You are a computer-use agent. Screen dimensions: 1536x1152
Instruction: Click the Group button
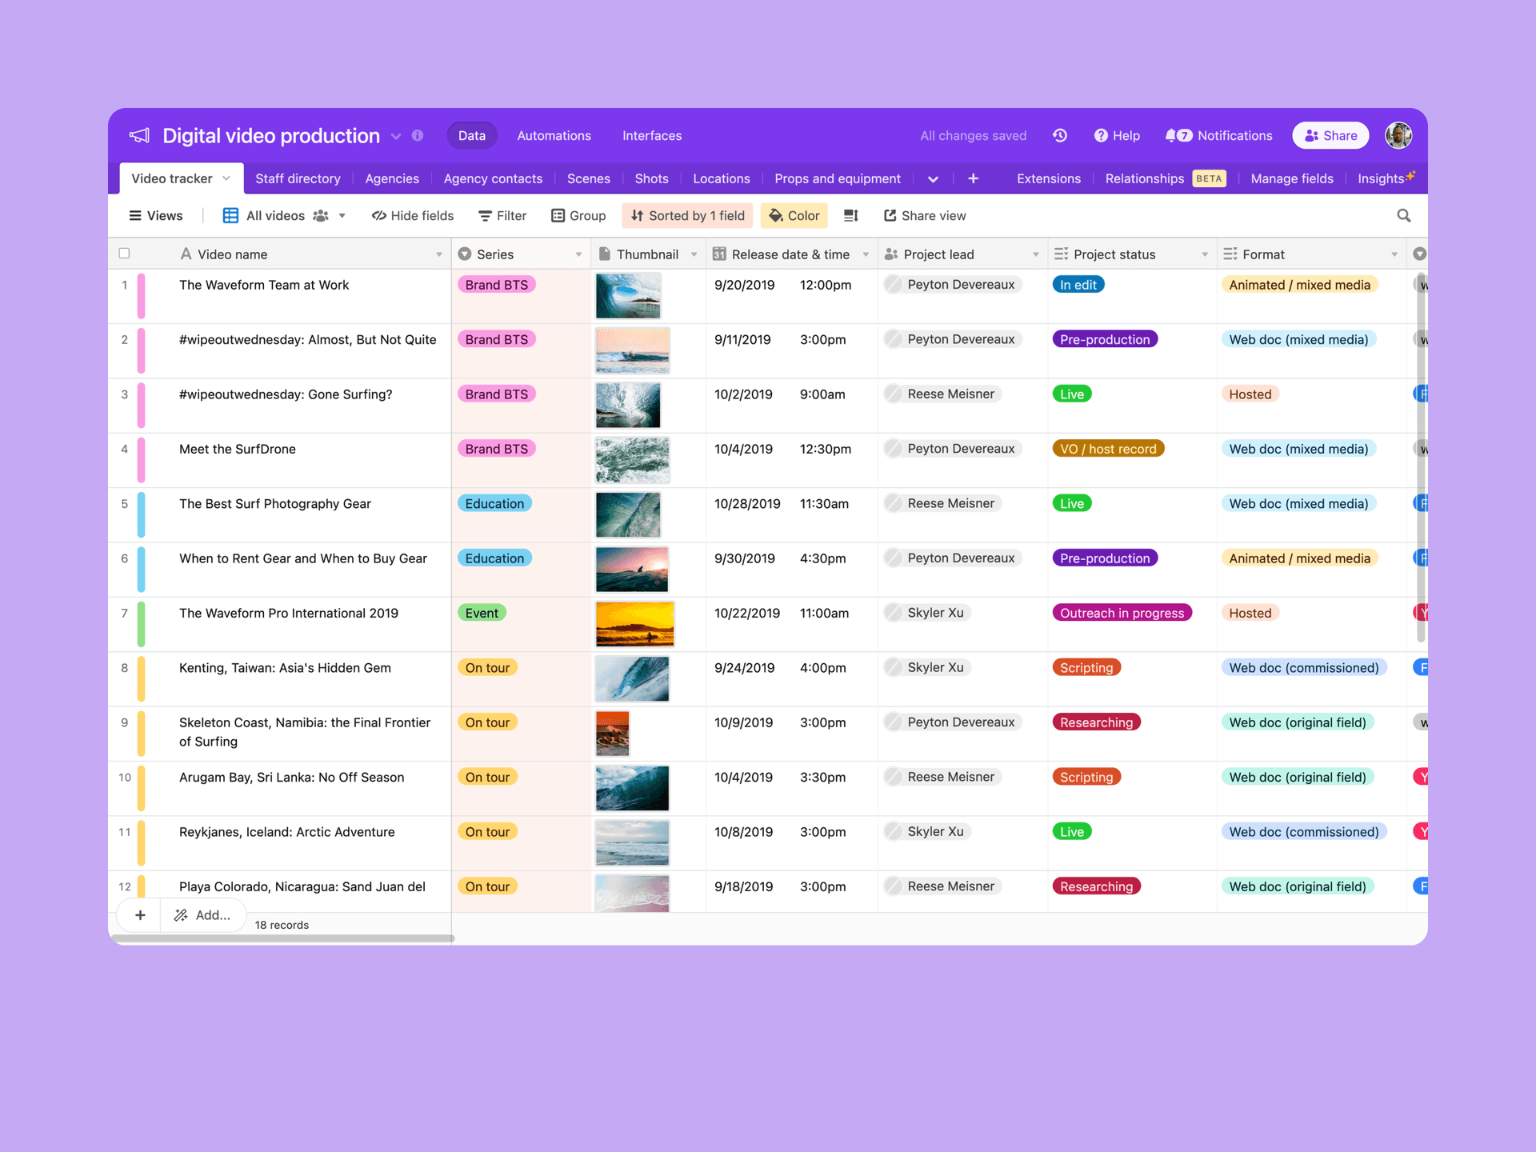pyautogui.click(x=578, y=215)
